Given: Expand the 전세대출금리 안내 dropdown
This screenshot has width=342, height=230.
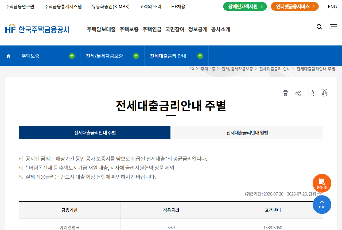Looking at the screenshot, I should pos(200,56).
